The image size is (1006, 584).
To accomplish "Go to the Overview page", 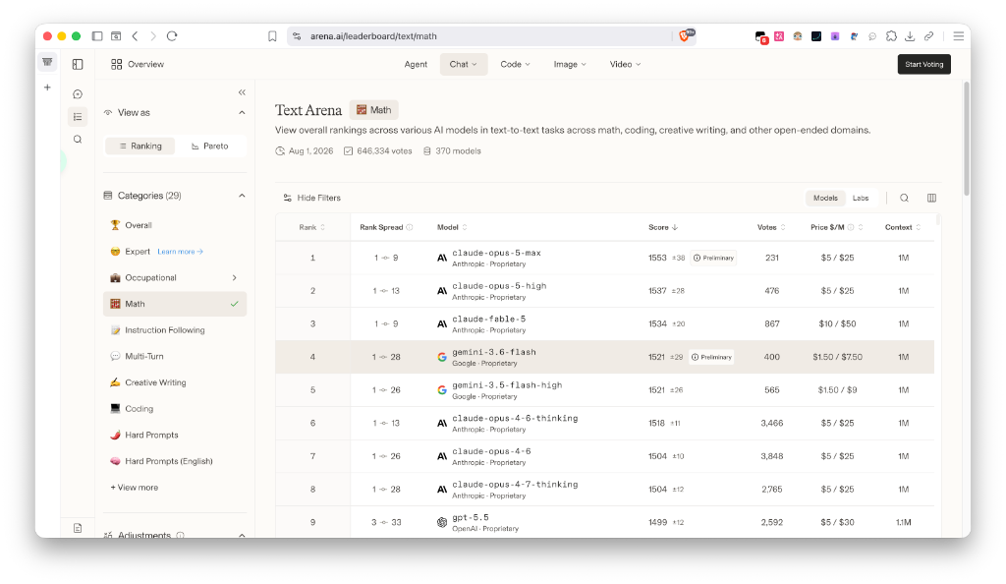I will coord(138,64).
